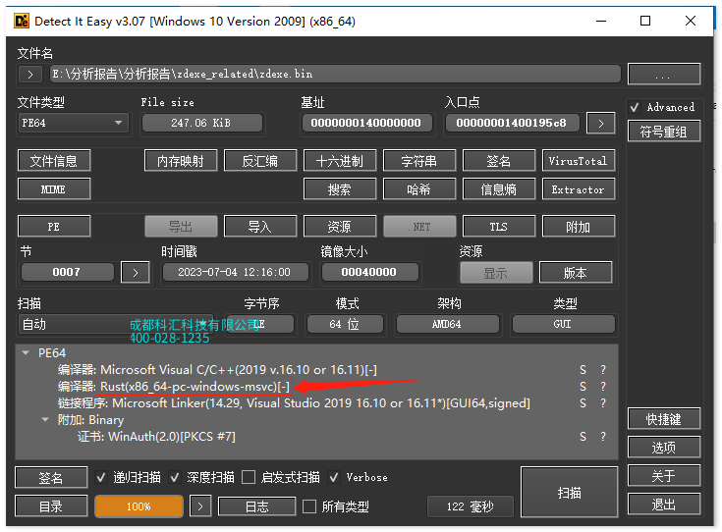Click the Extractor button
This screenshot has width=722, height=532.
[x=579, y=189]
